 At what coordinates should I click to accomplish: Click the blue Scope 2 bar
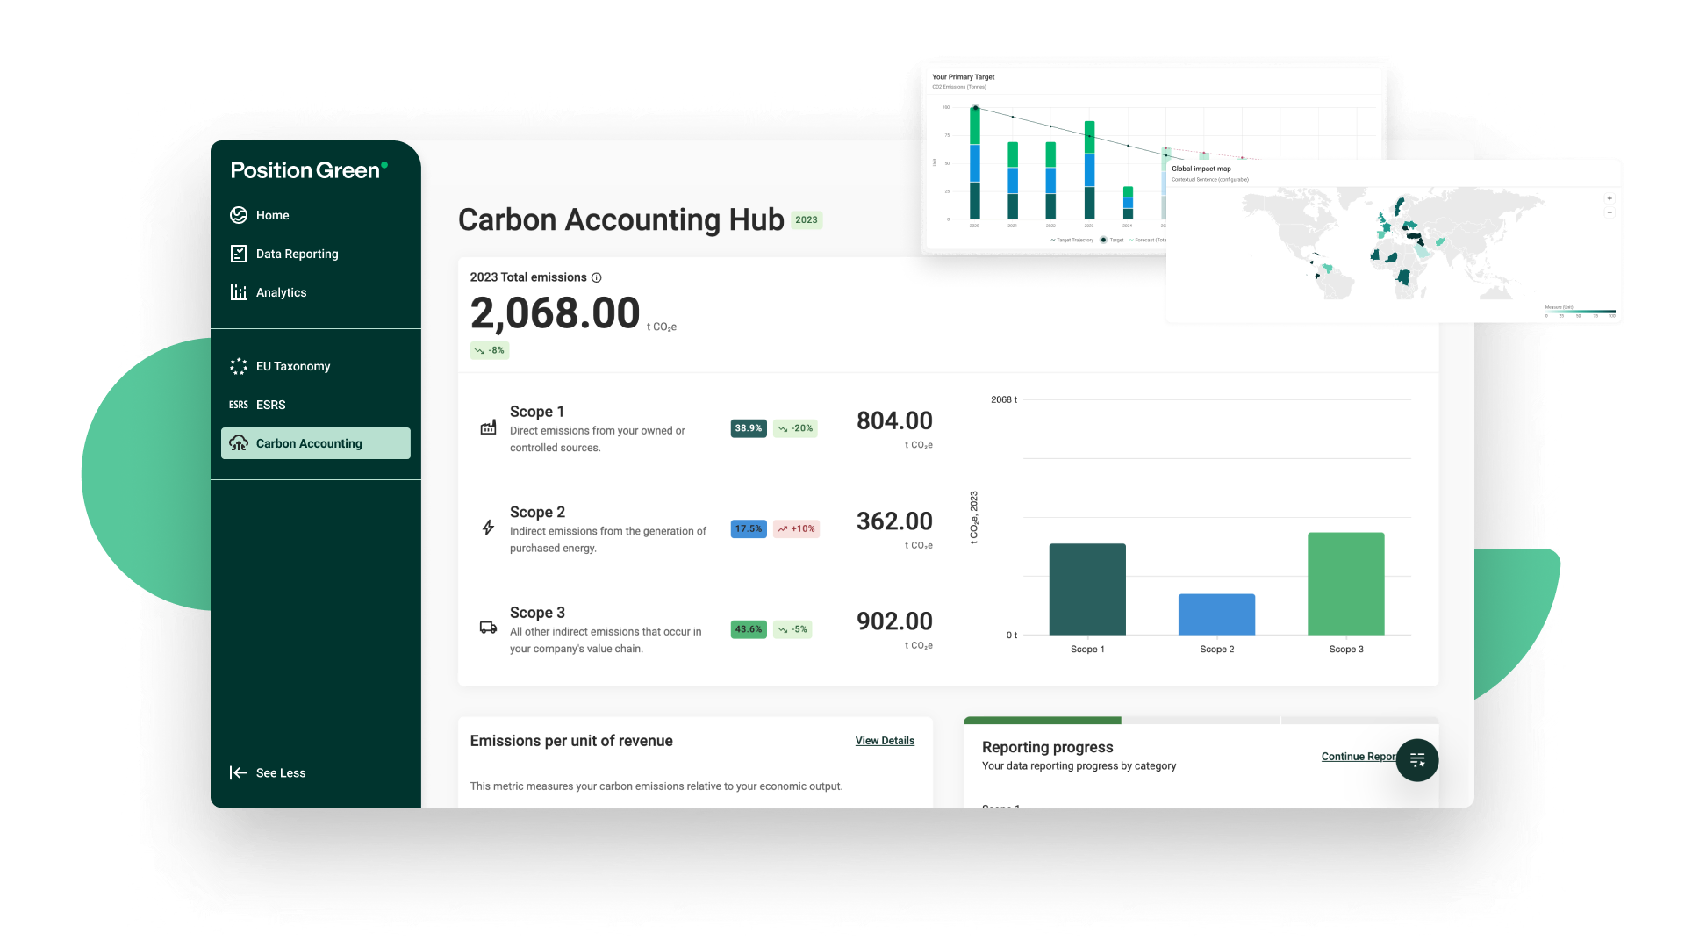(1216, 614)
